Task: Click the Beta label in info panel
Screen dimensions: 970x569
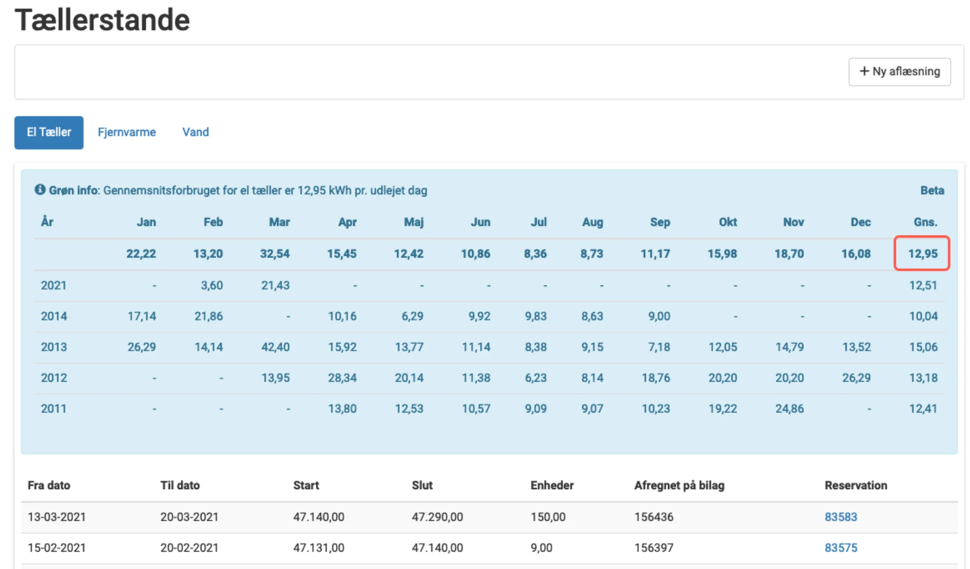Action: click(x=932, y=190)
